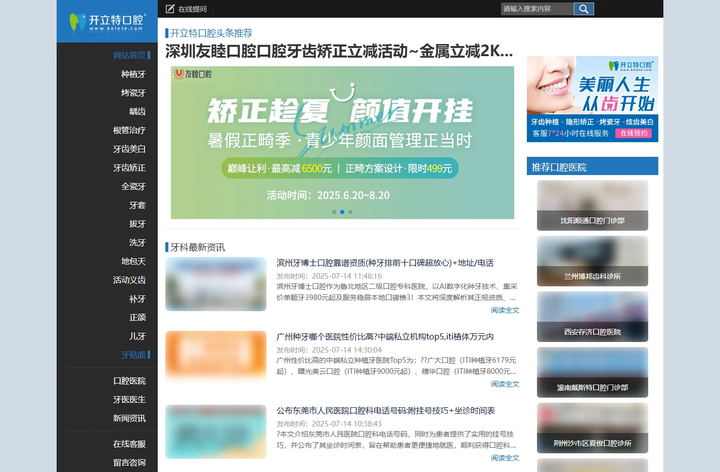
Task: Select 牙贴面 in the sidebar
Action: pyautogui.click(x=133, y=355)
